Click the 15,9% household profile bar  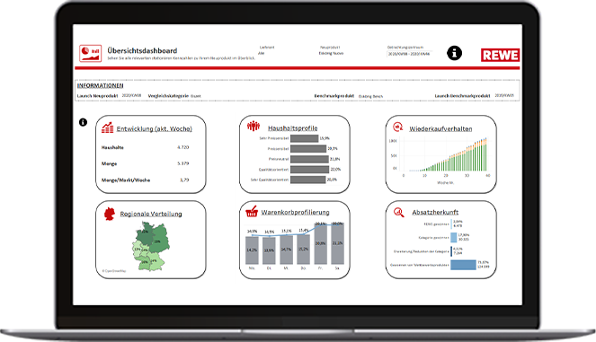tap(305, 138)
